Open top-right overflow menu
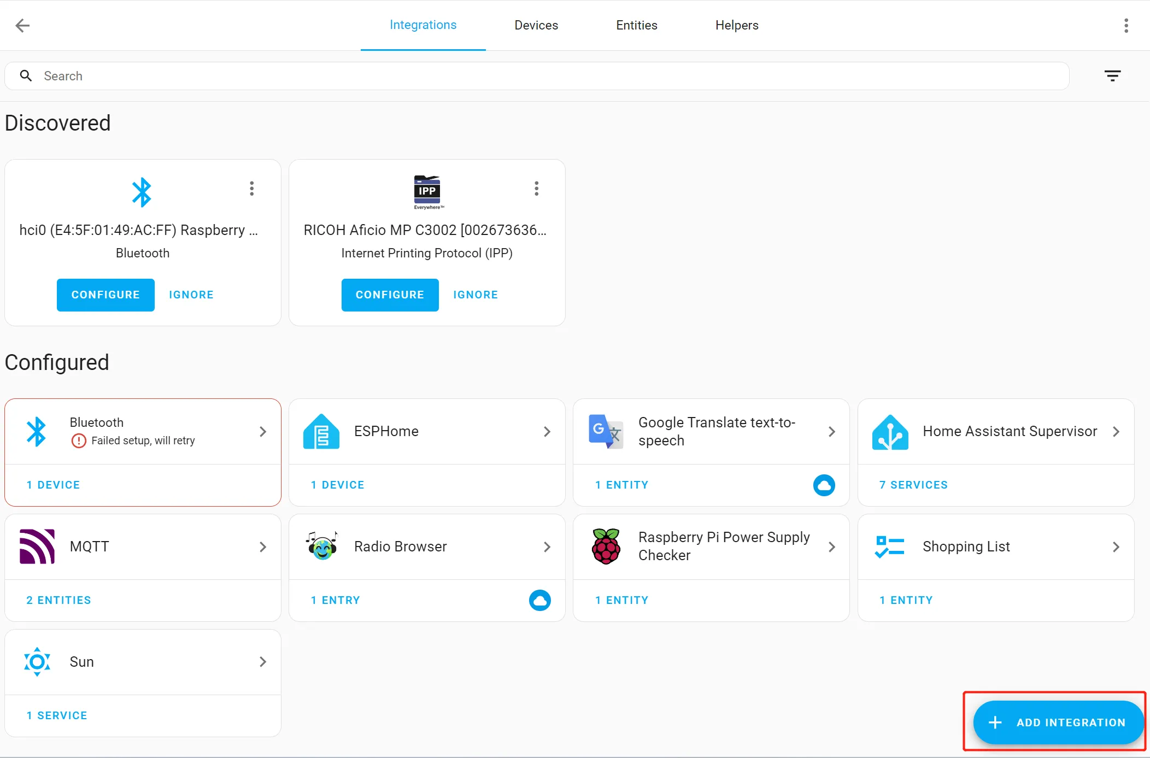The width and height of the screenshot is (1150, 758). pos(1126,25)
